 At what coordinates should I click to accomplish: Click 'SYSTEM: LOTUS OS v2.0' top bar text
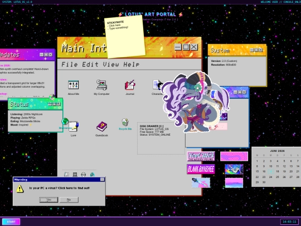[x=17, y=2]
